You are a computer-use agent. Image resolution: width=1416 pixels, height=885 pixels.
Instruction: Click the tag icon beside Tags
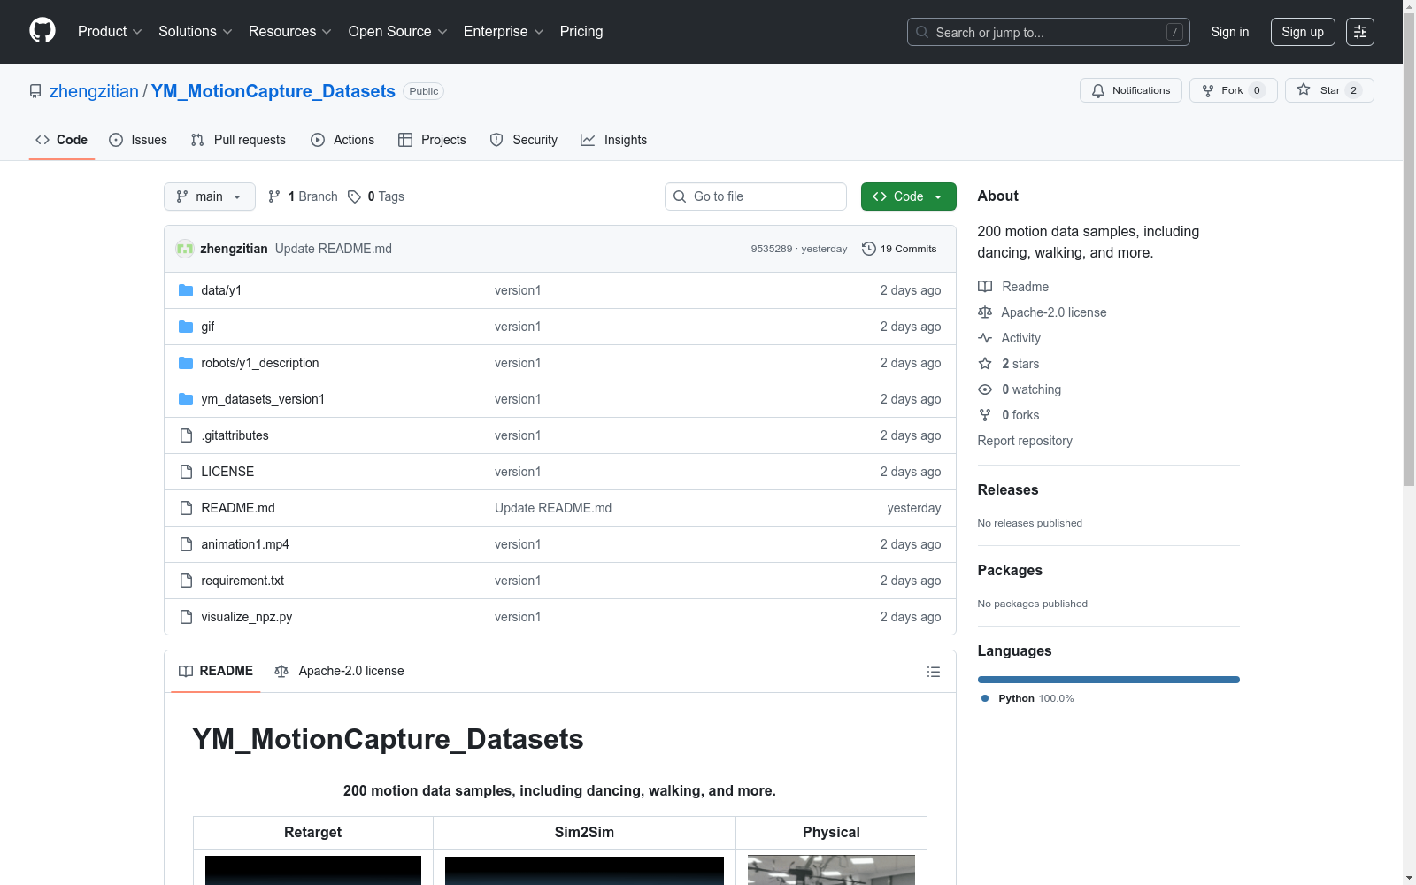click(x=354, y=196)
